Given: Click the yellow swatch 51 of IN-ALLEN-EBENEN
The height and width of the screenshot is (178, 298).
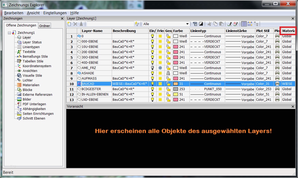Looking at the screenshot, I should point(176,94).
